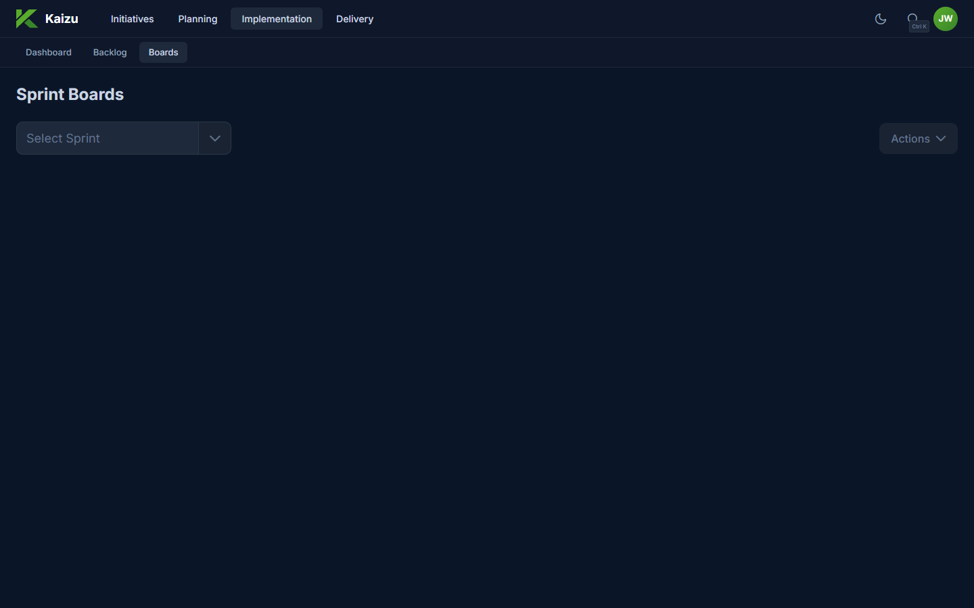Go to the Planning section
Screen dimensions: 974x608
click(198, 19)
